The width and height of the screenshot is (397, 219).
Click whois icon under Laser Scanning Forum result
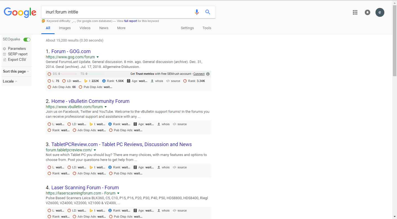coord(159,211)
